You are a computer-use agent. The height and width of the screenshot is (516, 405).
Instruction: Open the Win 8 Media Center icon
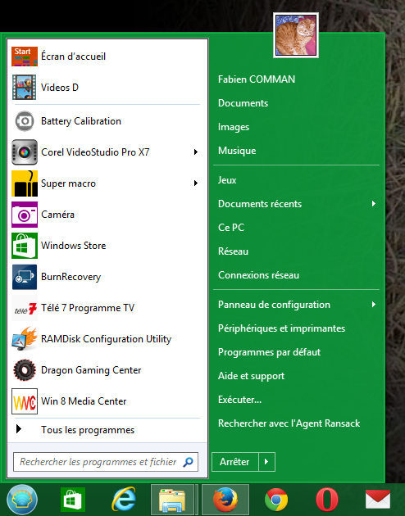pyautogui.click(x=25, y=401)
